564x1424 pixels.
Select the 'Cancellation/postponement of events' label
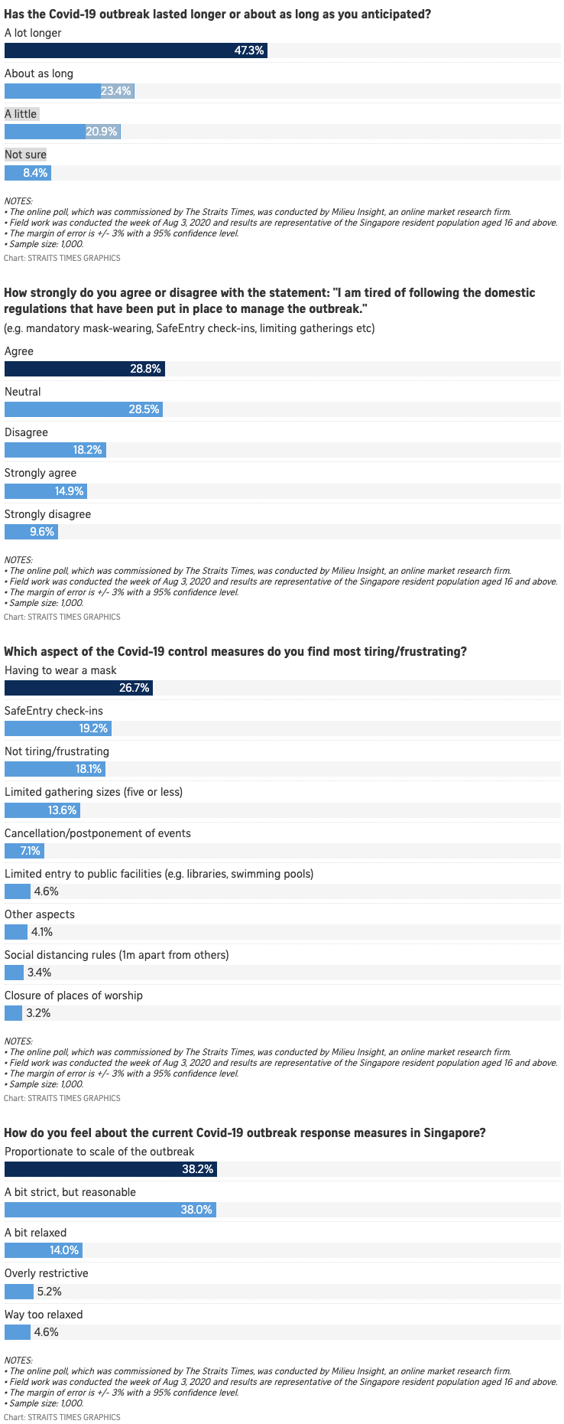point(97,833)
